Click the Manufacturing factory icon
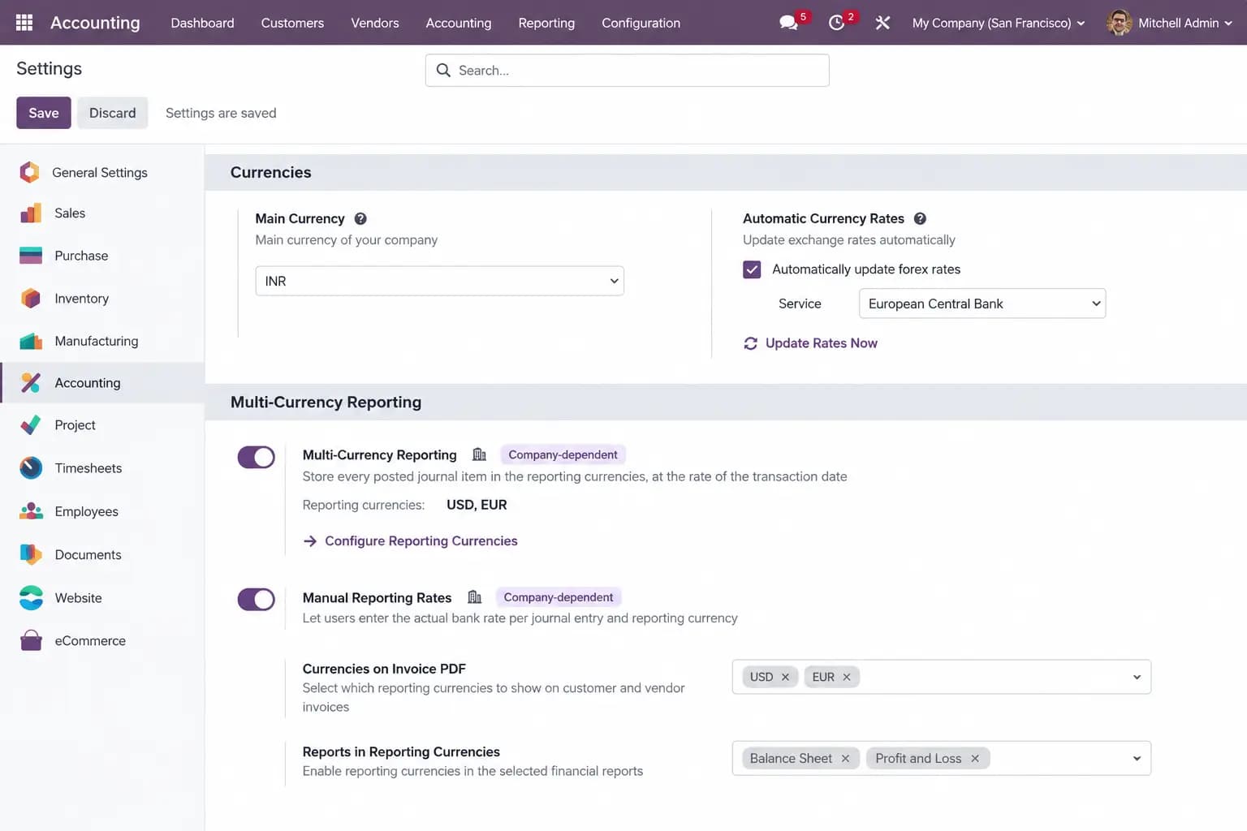The image size is (1247, 831). click(x=30, y=341)
